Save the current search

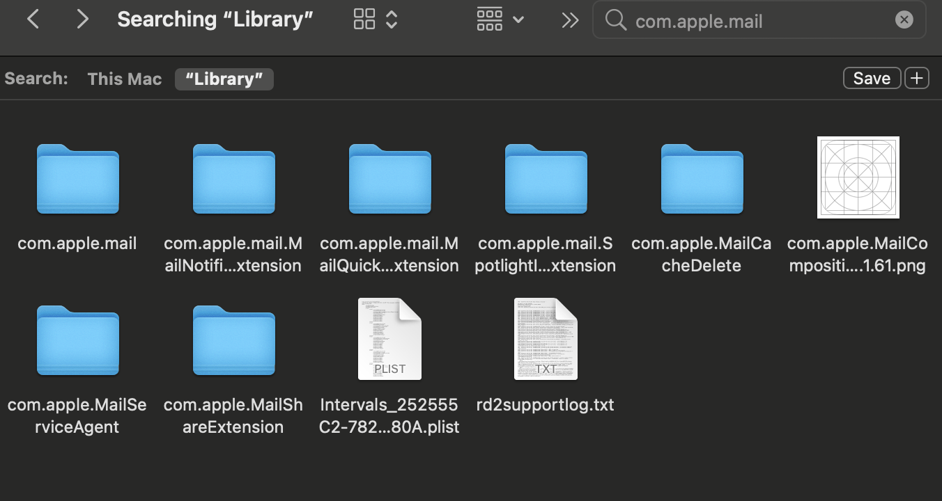pos(872,79)
